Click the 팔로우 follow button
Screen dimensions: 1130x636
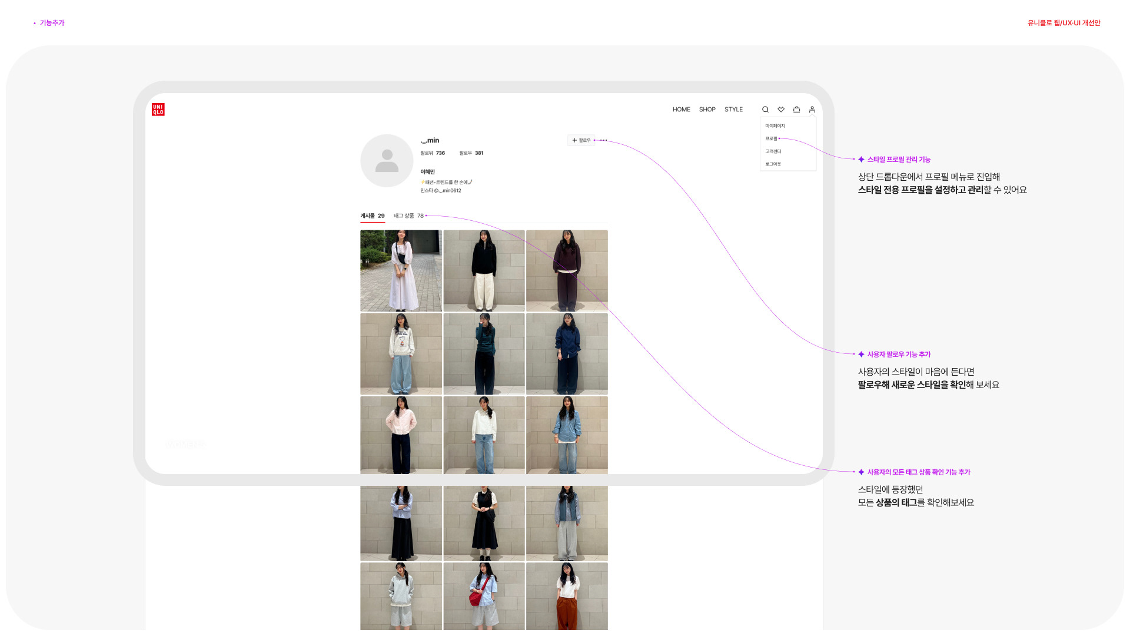581,140
